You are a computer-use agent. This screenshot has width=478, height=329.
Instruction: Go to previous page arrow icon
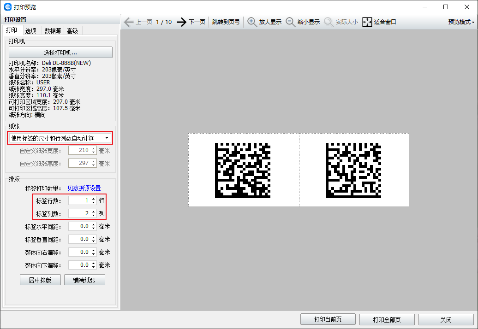(x=129, y=22)
